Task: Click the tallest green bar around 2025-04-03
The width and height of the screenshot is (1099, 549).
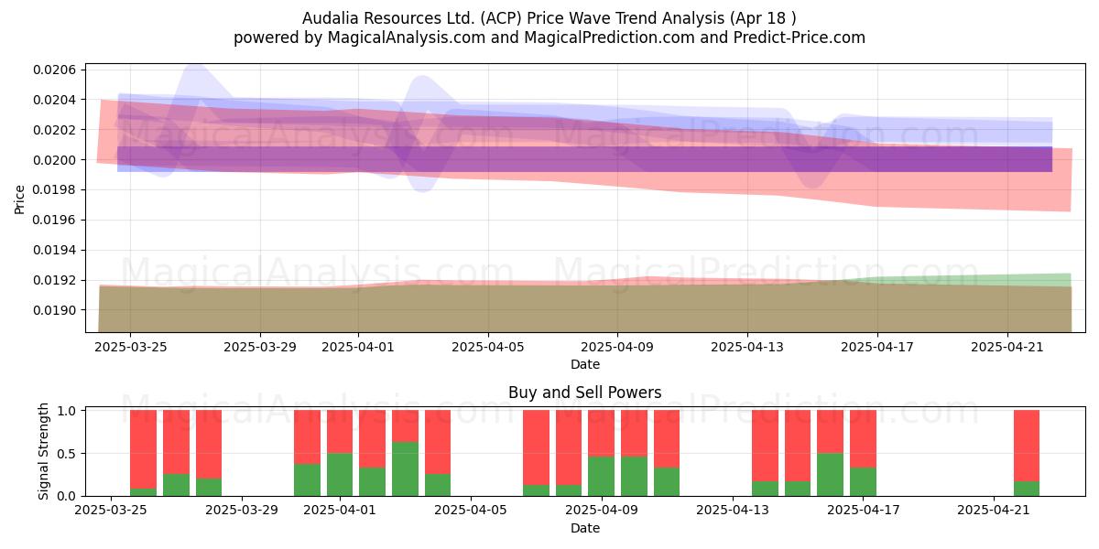Action: click(x=405, y=468)
